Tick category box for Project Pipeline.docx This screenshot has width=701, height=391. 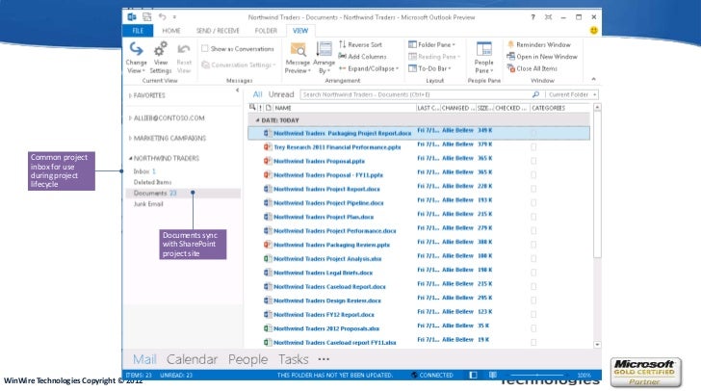point(533,202)
